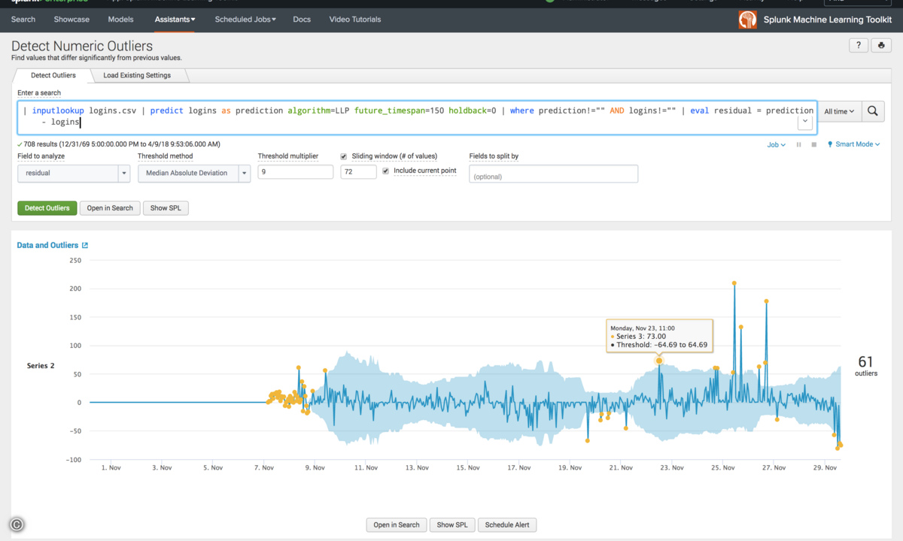Click Show SPL below the chart

click(x=453, y=524)
